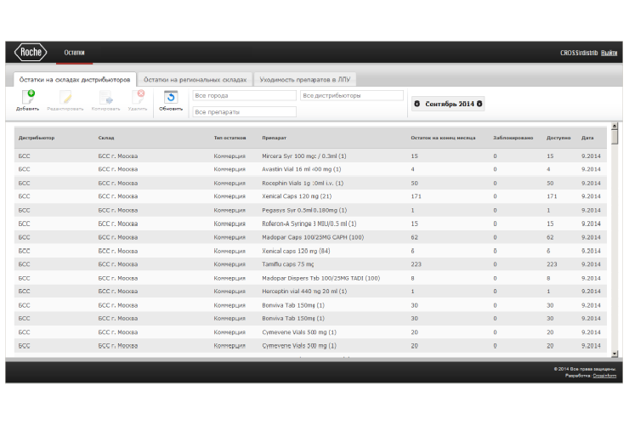This screenshot has width=629, height=425.
Task: Select the Tamiflu Caps 75 mg row
Action: (x=289, y=264)
